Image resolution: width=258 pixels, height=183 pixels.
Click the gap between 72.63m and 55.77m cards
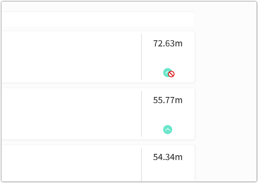(x=97, y=85)
